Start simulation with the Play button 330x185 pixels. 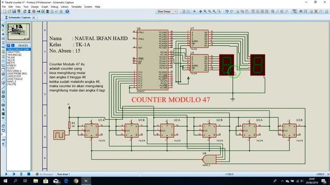click(x=6, y=174)
